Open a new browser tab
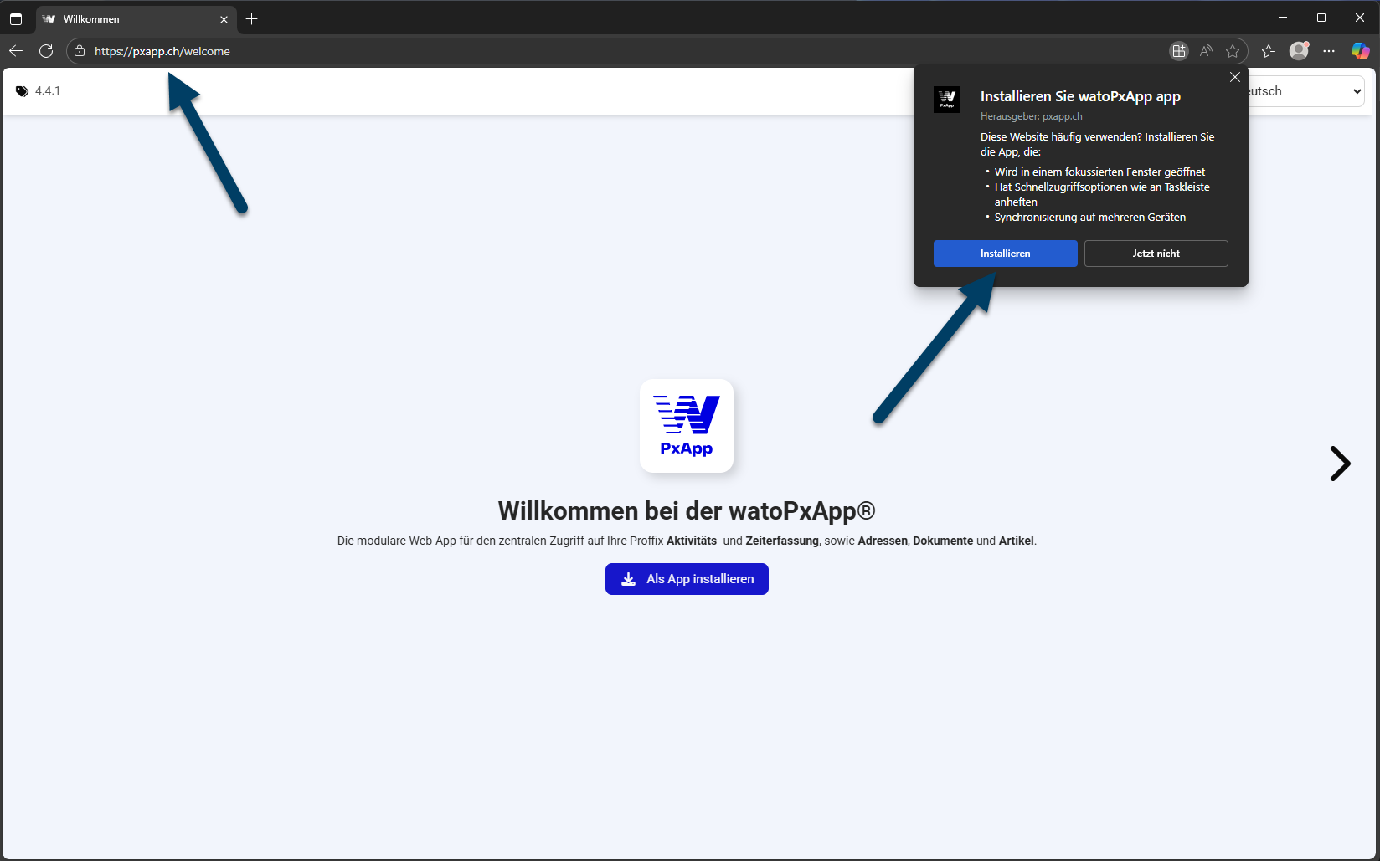Image resolution: width=1380 pixels, height=861 pixels. tap(252, 18)
